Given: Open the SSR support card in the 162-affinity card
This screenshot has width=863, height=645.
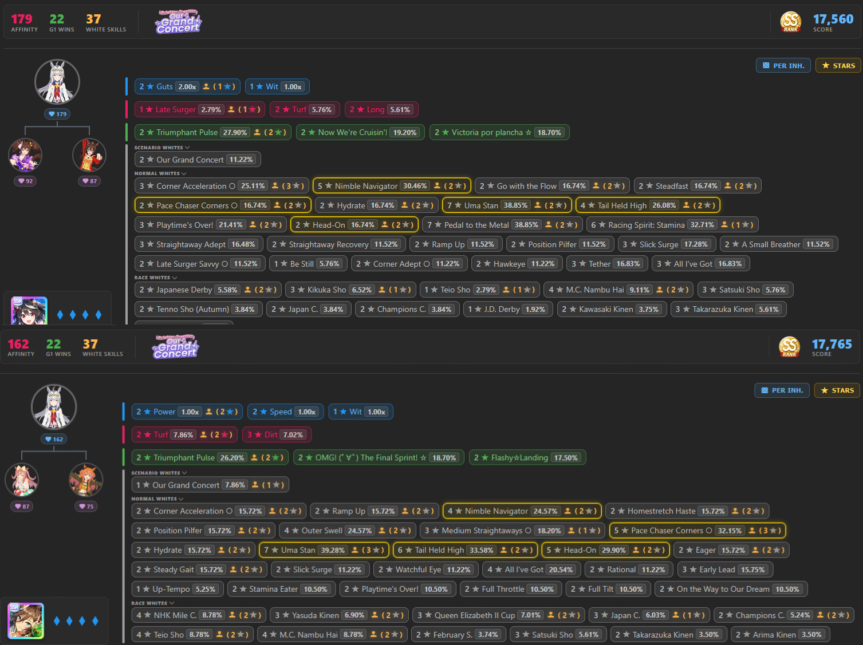Looking at the screenshot, I should [x=26, y=620].
